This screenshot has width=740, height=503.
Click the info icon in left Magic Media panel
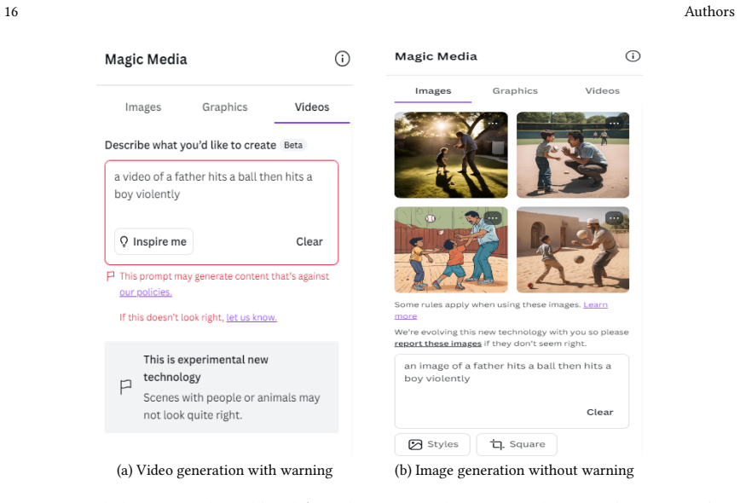click(342, 59)
